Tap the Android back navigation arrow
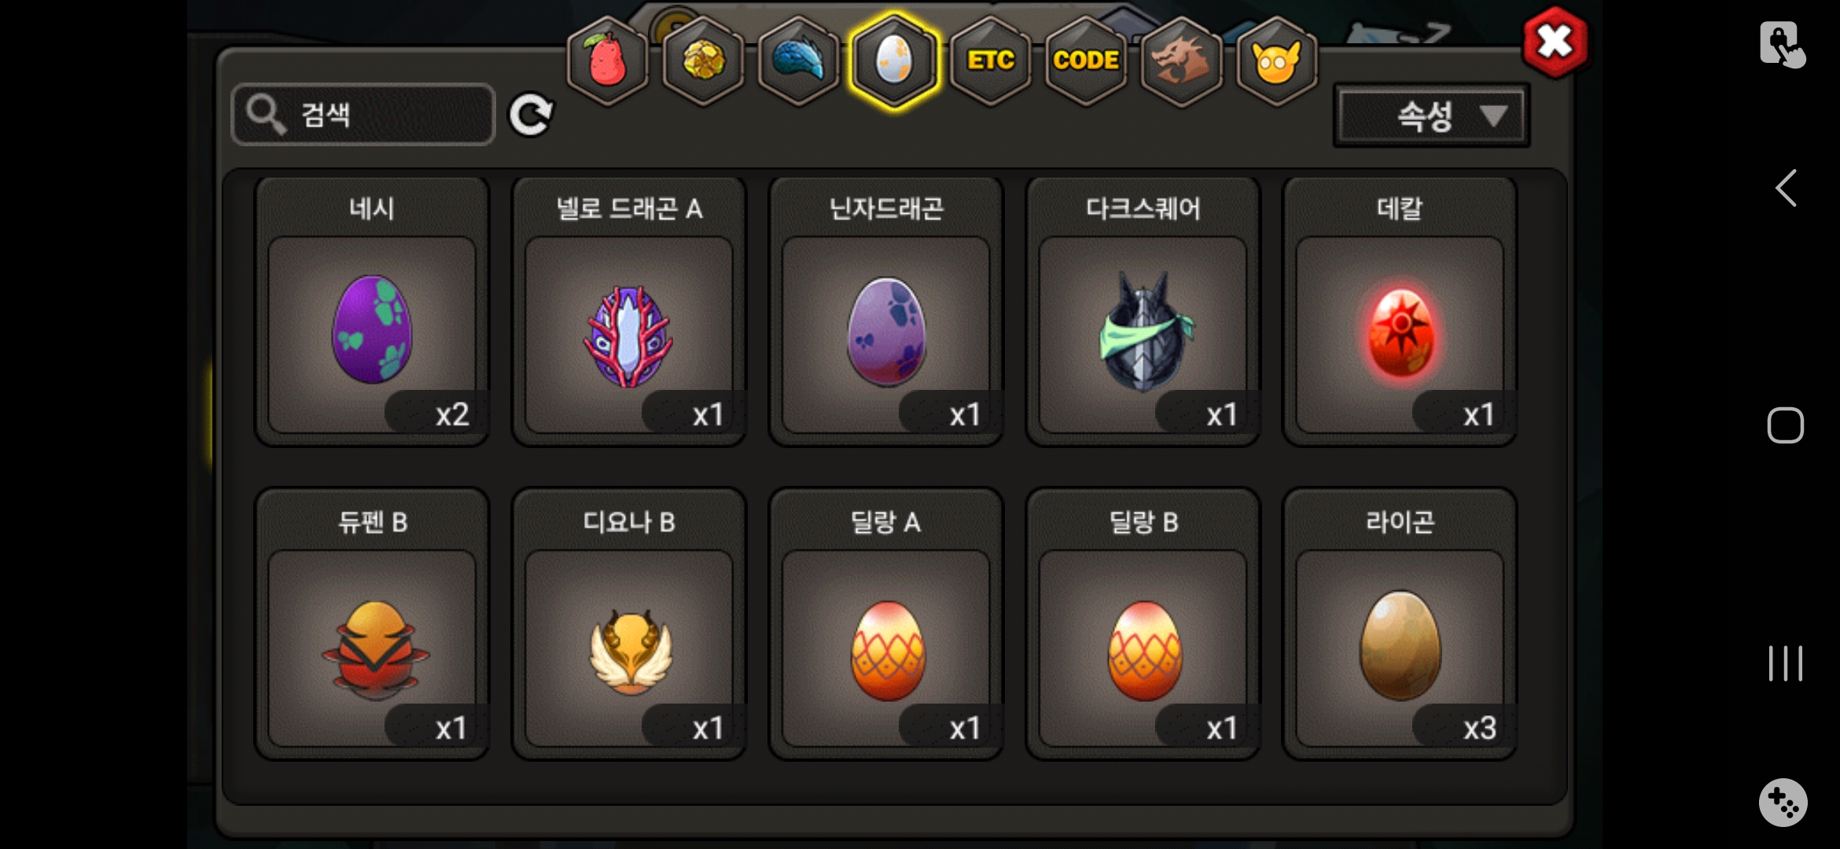The width and height of the screenshot is (1840, 849). 1787,189
